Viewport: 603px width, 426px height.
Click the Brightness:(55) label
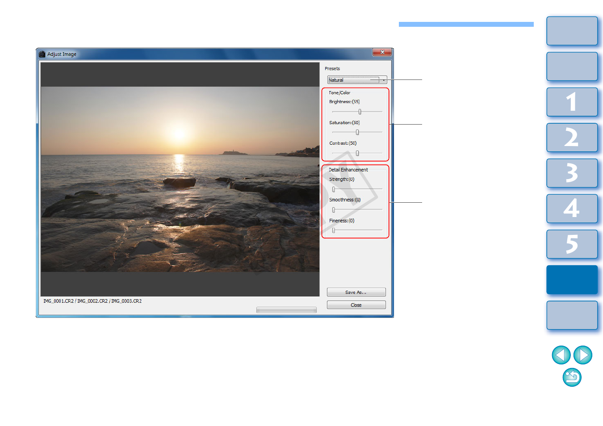point(344,102)
